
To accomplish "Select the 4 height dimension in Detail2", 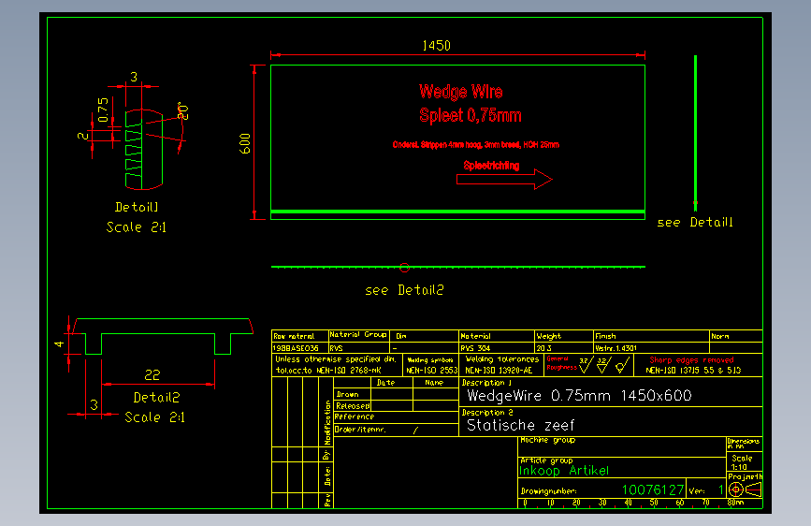I will pos(59,343).
